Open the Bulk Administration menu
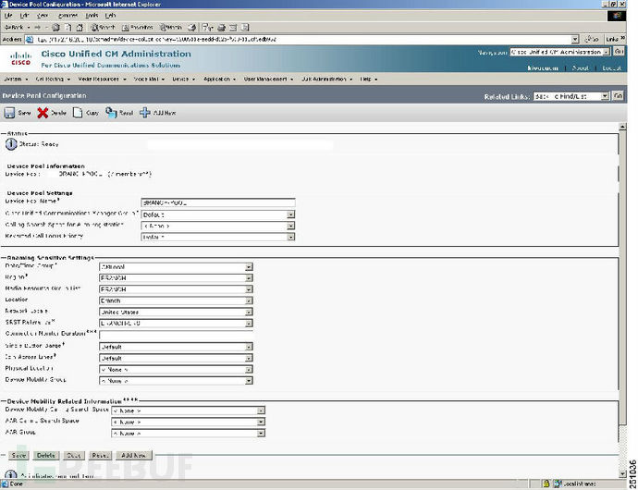Screen dimensions: 638x490 (x=327, y=79)
